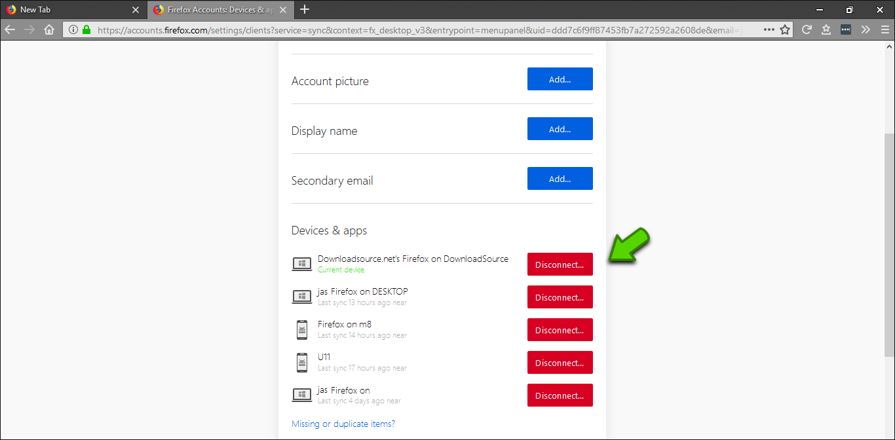The image size is (895, 440).
Task: Click Last sync 13 hours ago text
Action: [362, 302]
